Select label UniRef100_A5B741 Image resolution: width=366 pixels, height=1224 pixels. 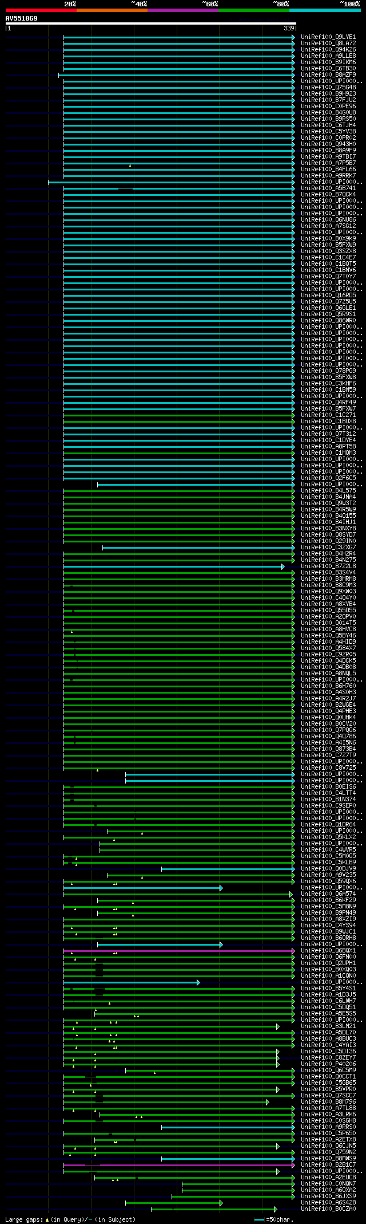[328, 188]
